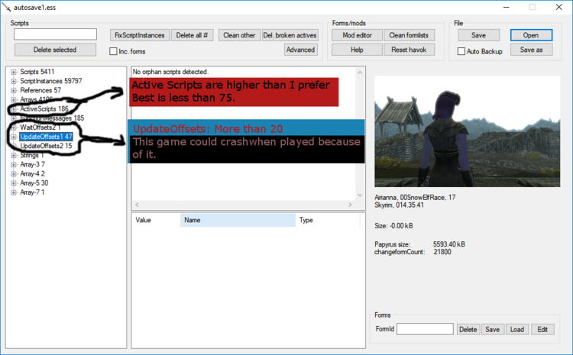Open the Mod editor
The width and height of the screenshot is (573, 355).
pyautogui.click(x=357, y=35)
